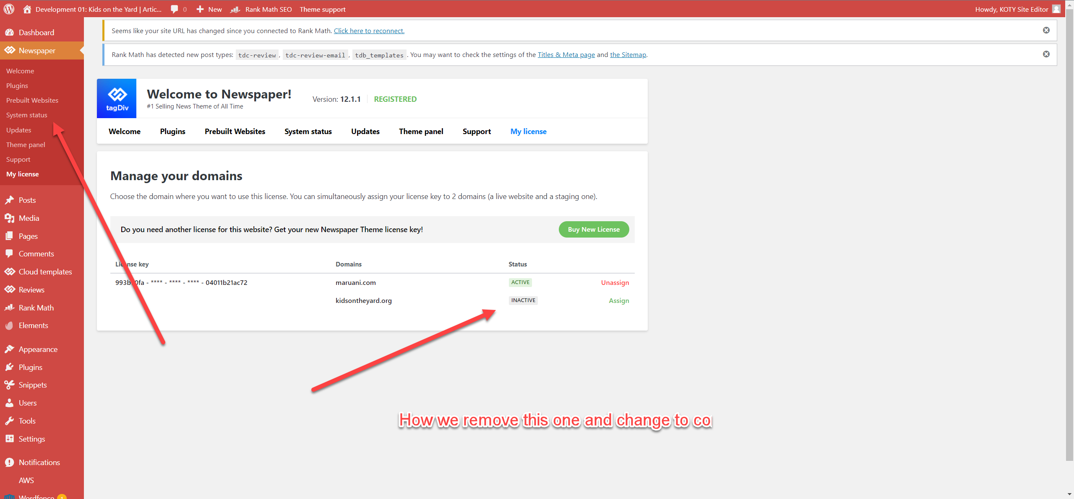
Task: Open the Support tab
Action: click(477, 131)
